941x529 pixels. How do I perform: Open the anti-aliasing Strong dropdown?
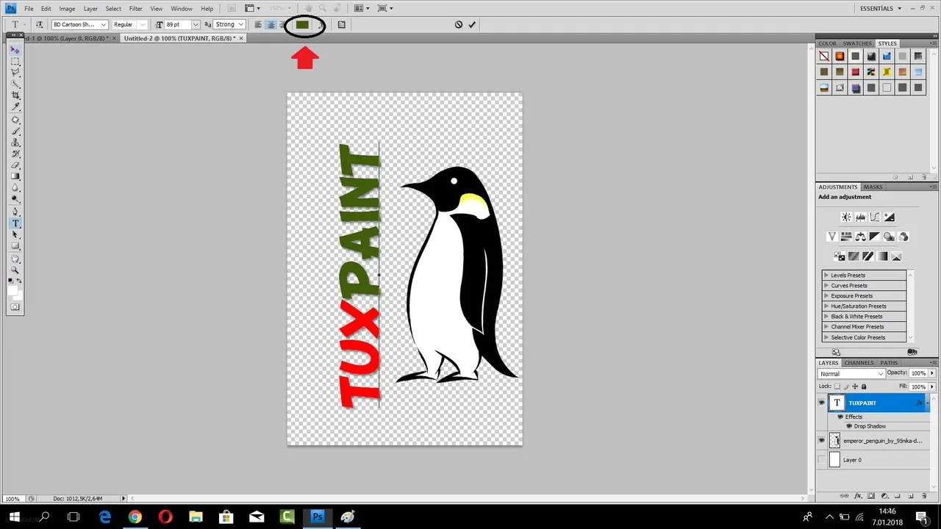(240, 24)
